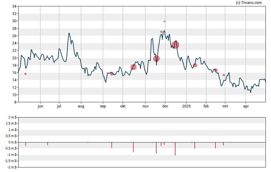Click the '20' price axis label
The width and height of the screenshot is (271, 172).
[x=14, y=58]
